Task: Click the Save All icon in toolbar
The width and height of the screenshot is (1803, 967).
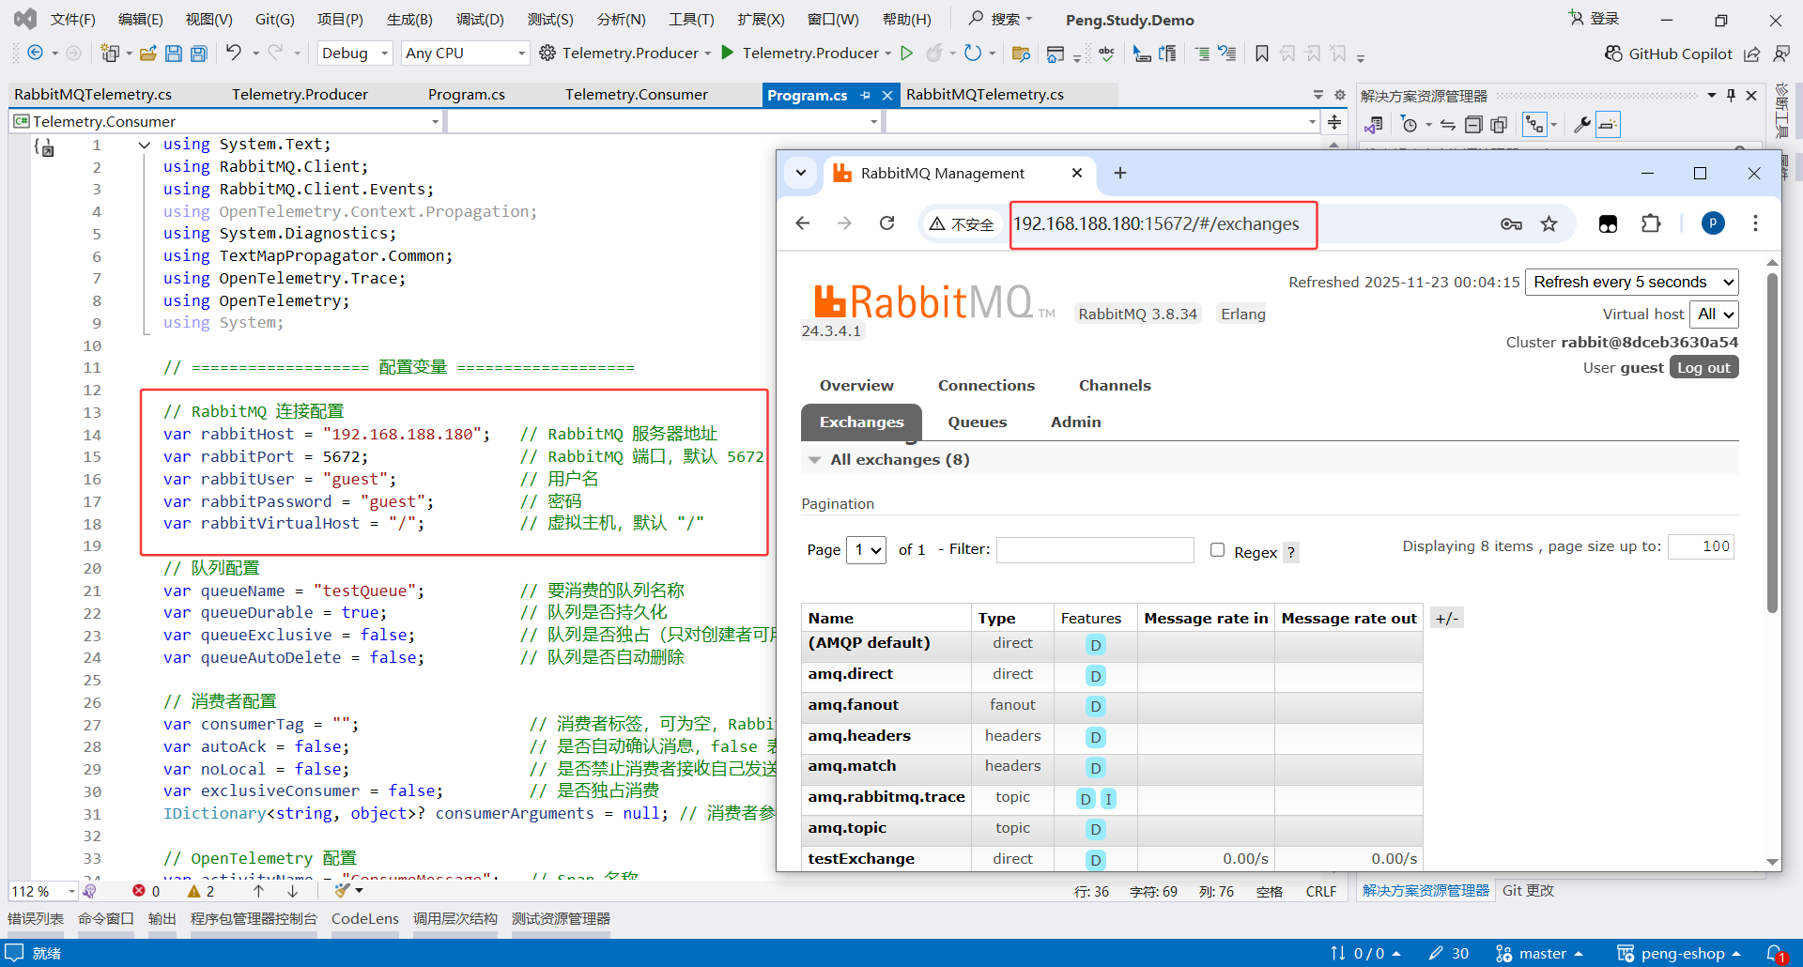Action: [x=198, y=54]
